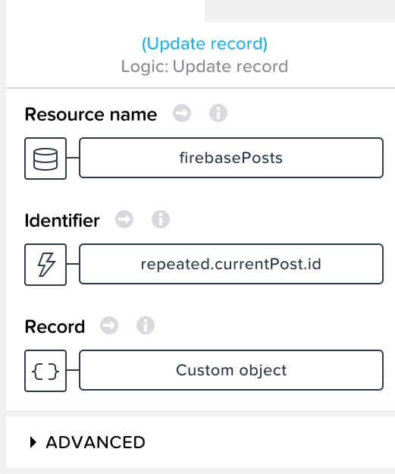
Task: Click the arrow icon beside Record
Action: [x=109, y=325]
